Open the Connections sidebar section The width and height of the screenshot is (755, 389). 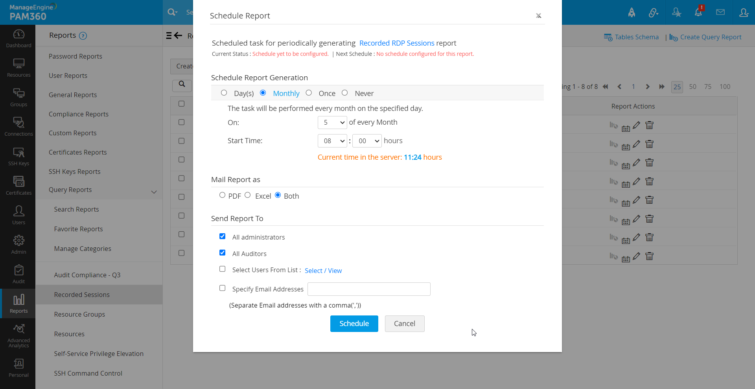tap(18, 126)
